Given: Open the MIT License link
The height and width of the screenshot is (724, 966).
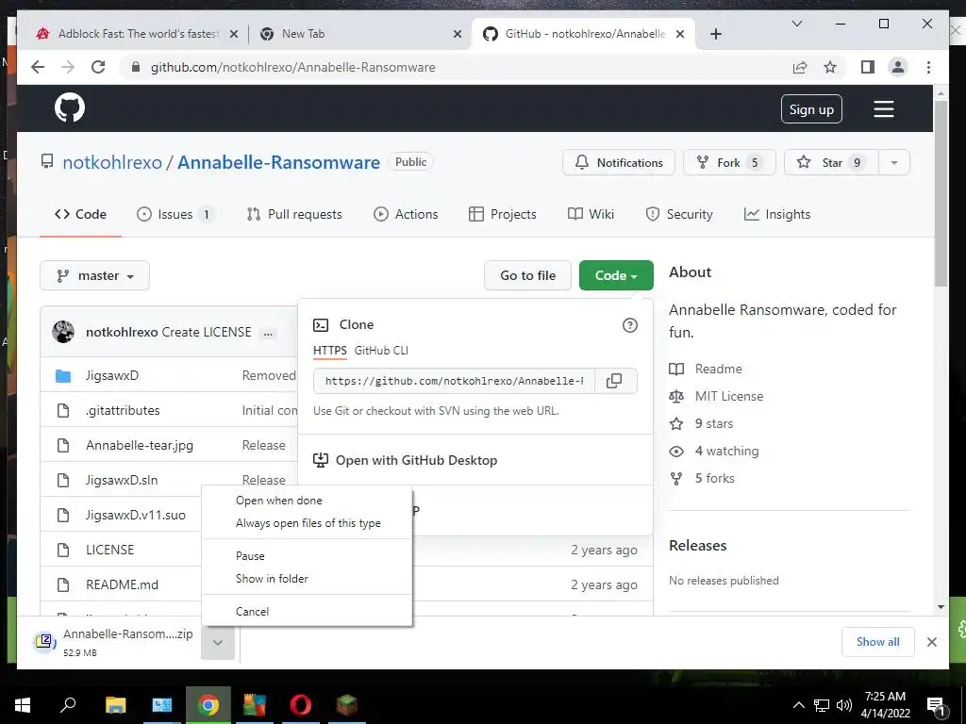Looking at the screenshot, I should (x=729, y=397).
